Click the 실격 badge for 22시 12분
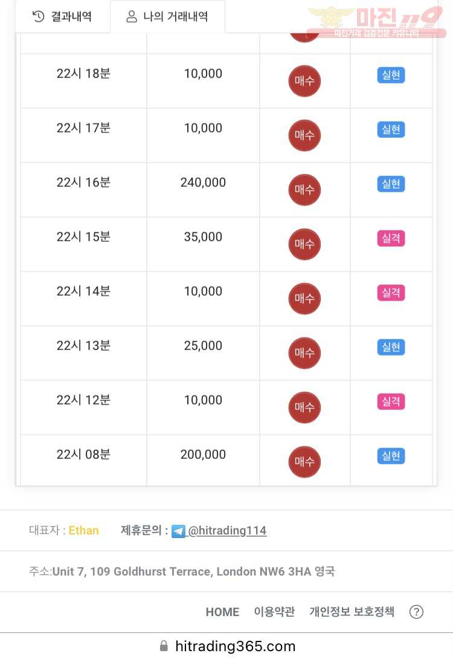The image size is (453, 659). coord(391,401)
